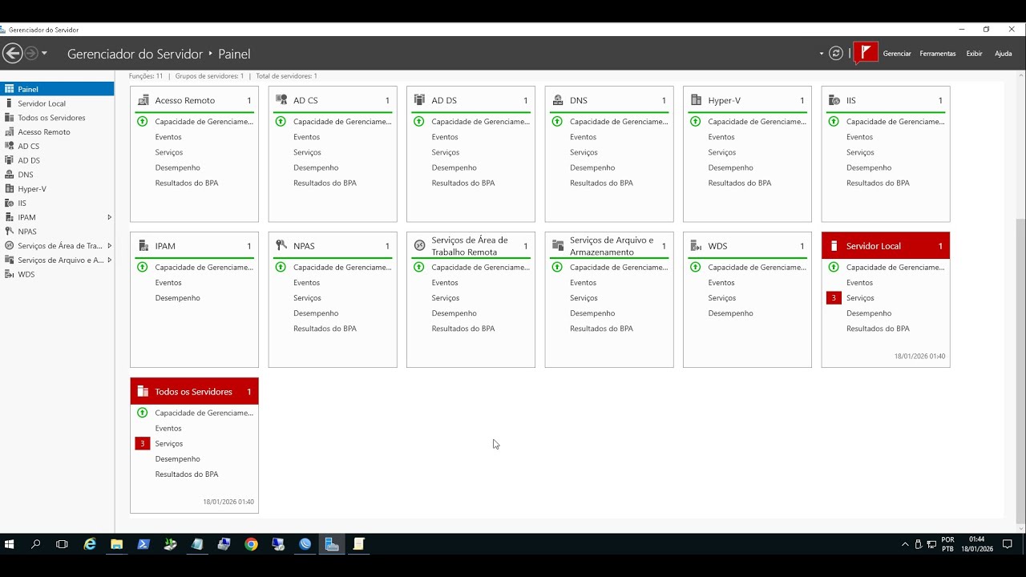Click Serviços de Área de Trabalho Remota tile icon
1026x577 pixels.
click(x=419, y=245)
